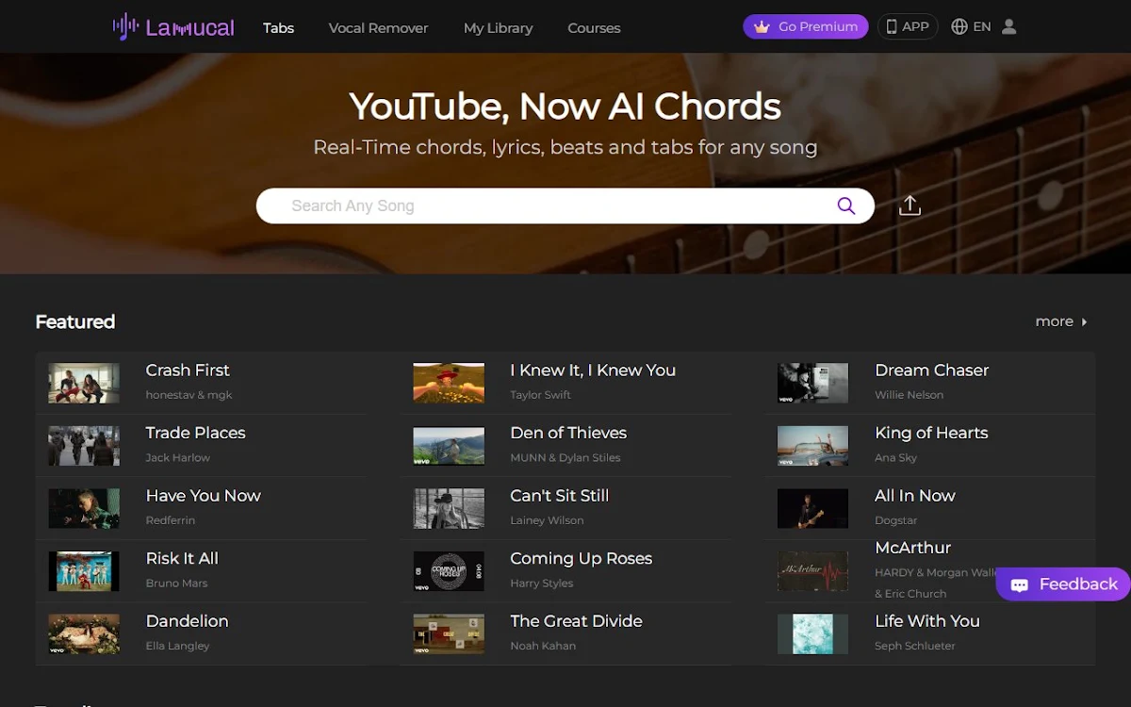This screenshot has height=707, width=1131.
Task: Click the phone icon beside APP
Action: click(891, 26)
